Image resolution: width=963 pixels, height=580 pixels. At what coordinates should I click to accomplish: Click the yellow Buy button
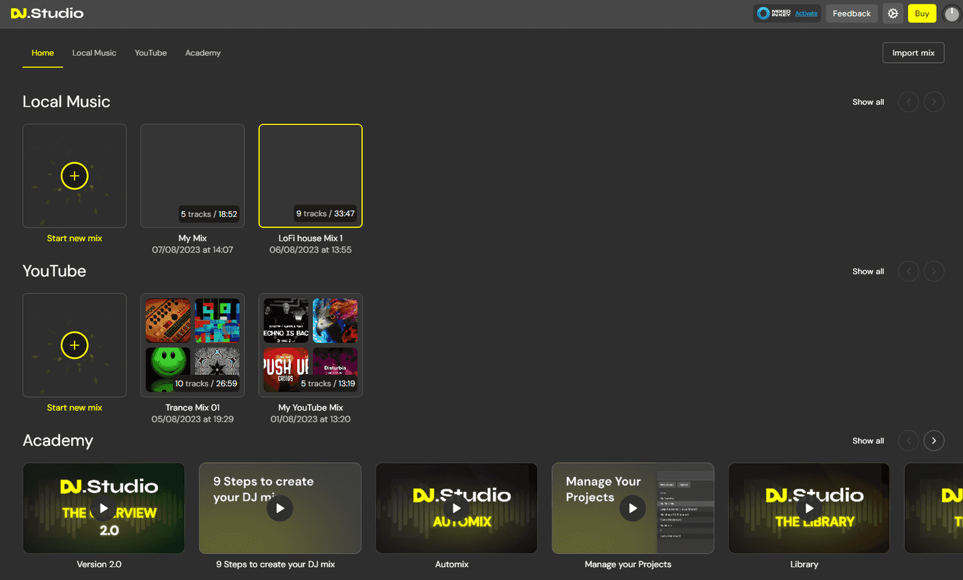coord(922,13)
